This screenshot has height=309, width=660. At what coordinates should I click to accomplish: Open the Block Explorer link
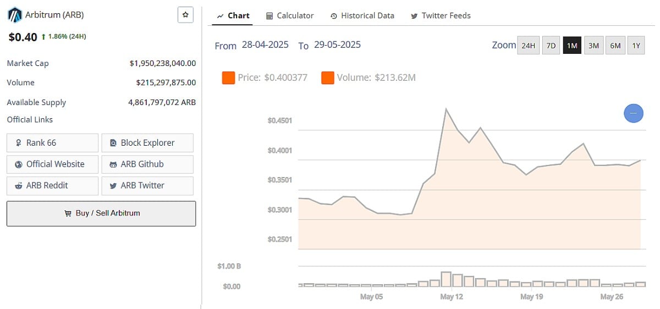(x=147, y=143)
